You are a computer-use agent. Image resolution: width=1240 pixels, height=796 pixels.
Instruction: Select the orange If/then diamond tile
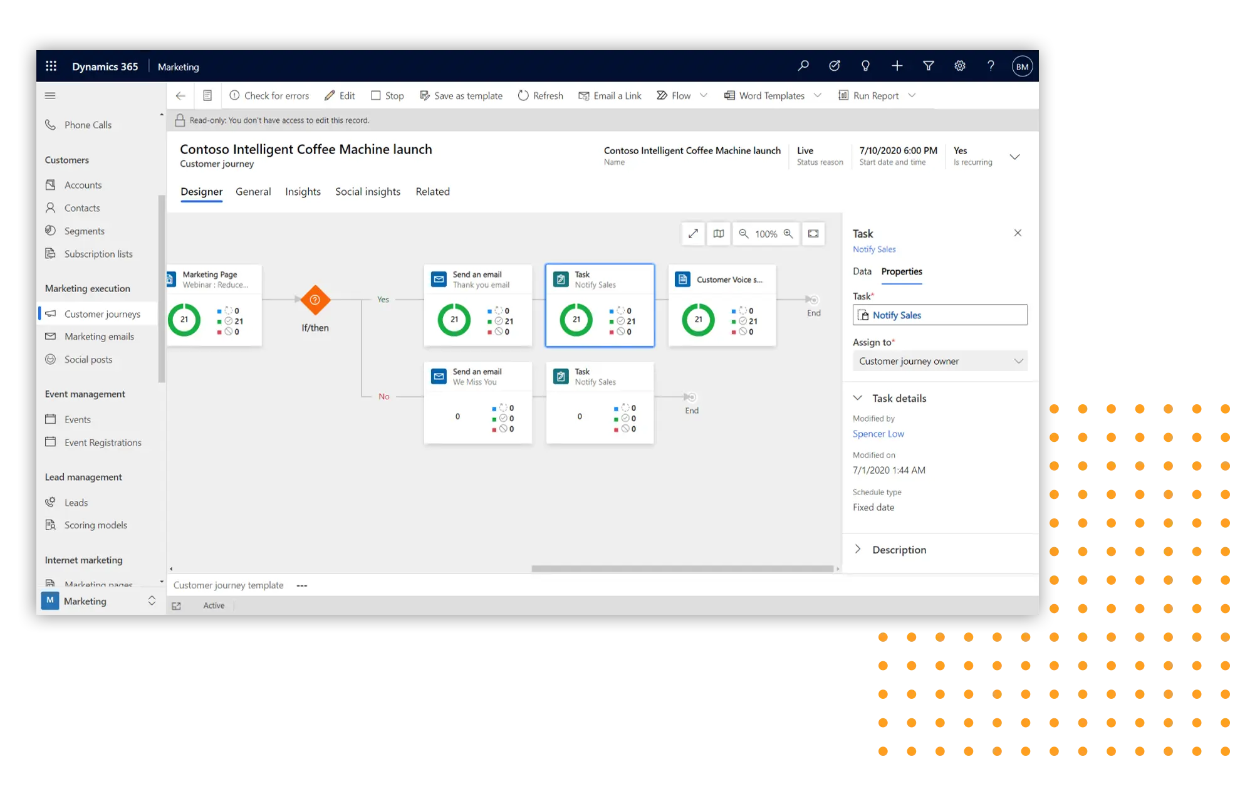[315, 300]
